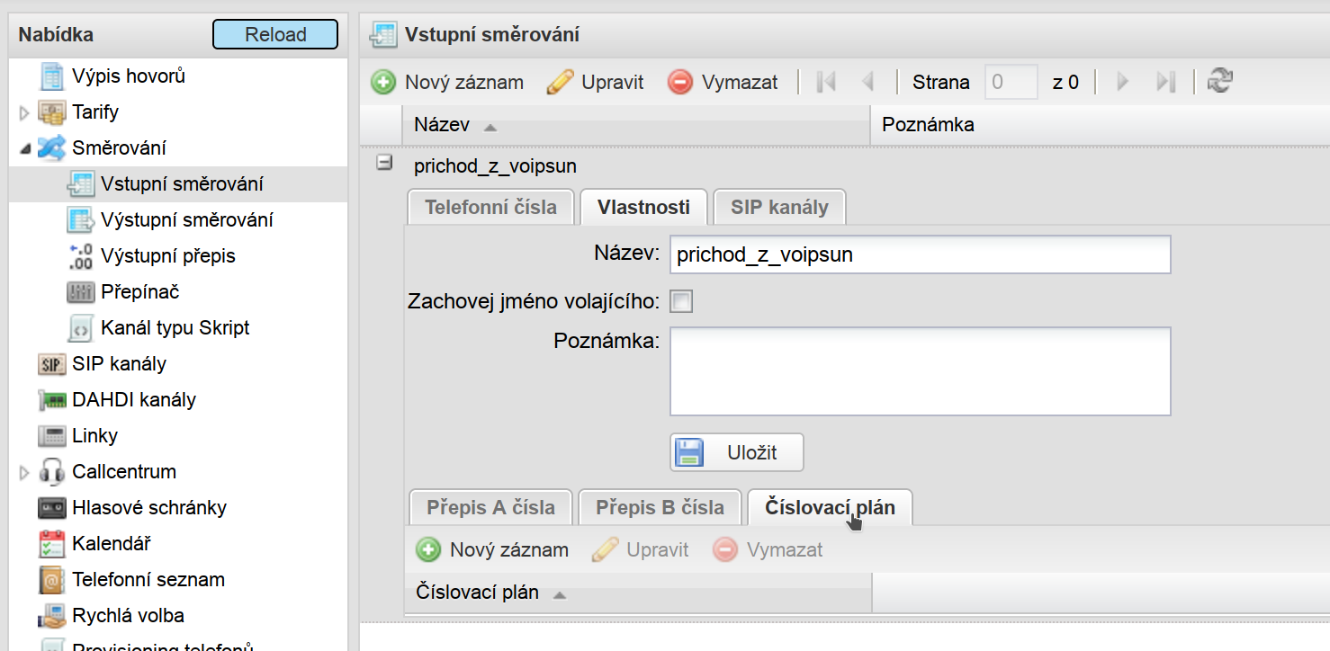Viewport: 1330px width, 651px height.
Task: Click Vymazat in the top toolbar
Action: pyautogui.click(x=723, y=82)
